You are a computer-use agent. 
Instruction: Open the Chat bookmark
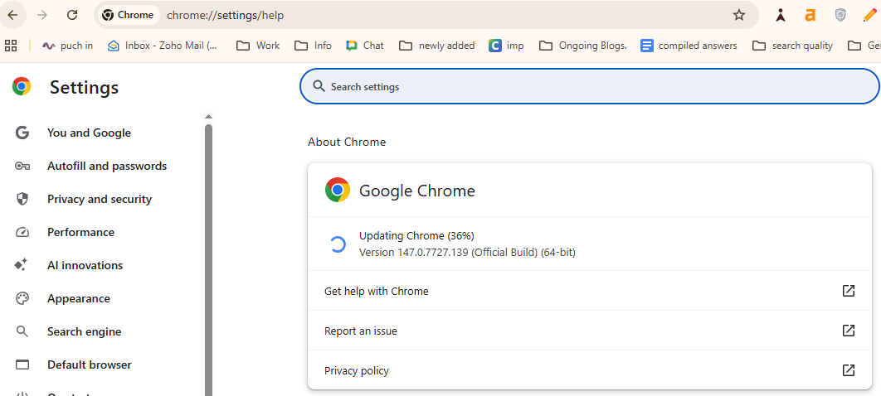365,46
